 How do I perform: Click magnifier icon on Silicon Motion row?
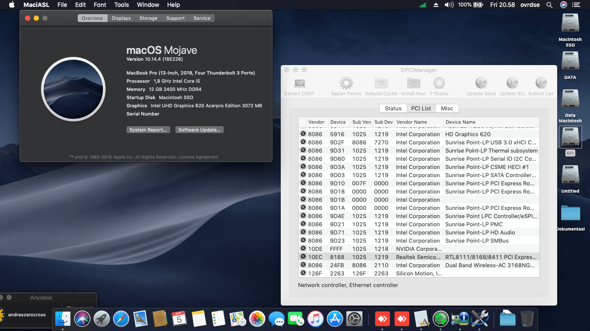(x=303, y=273)
